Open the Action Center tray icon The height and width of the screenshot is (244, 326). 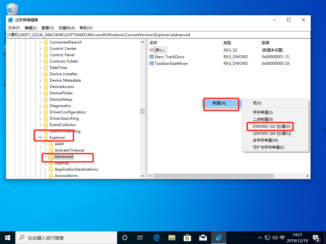point(316,237)
